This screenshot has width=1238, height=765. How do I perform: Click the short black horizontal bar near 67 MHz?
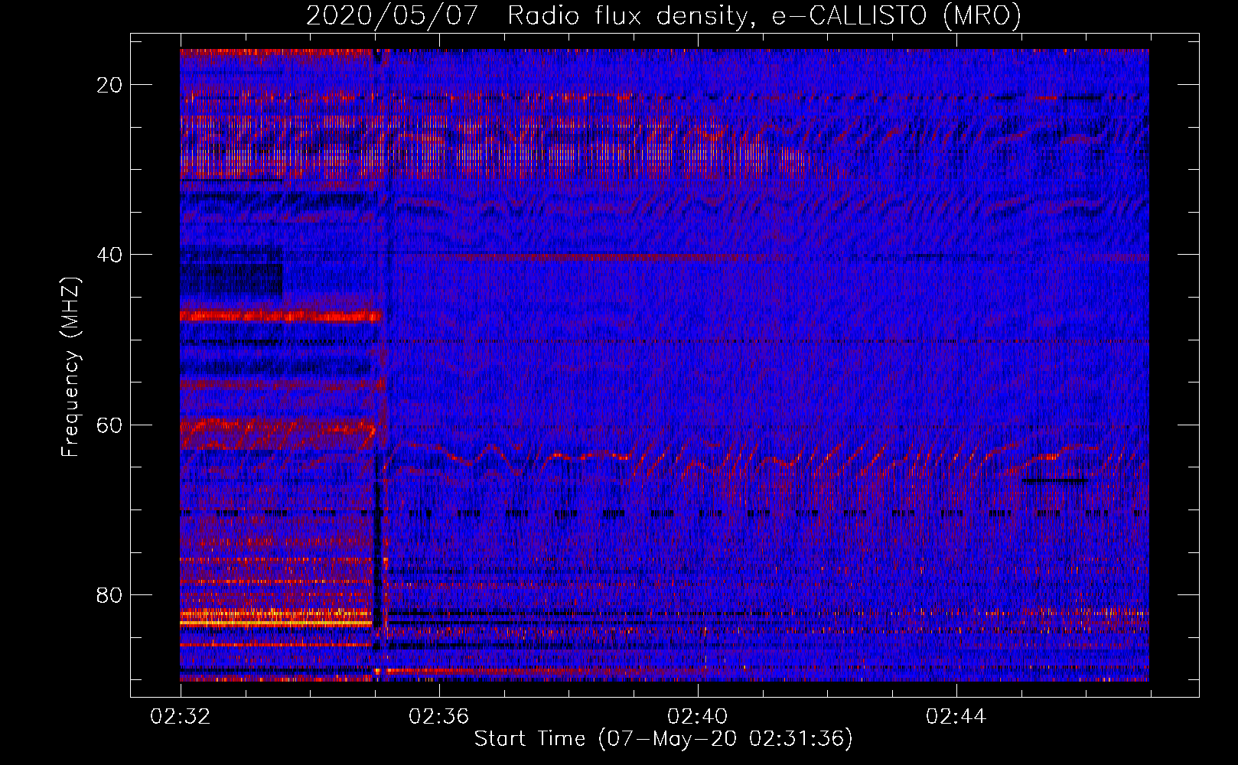coord(1054,481)
